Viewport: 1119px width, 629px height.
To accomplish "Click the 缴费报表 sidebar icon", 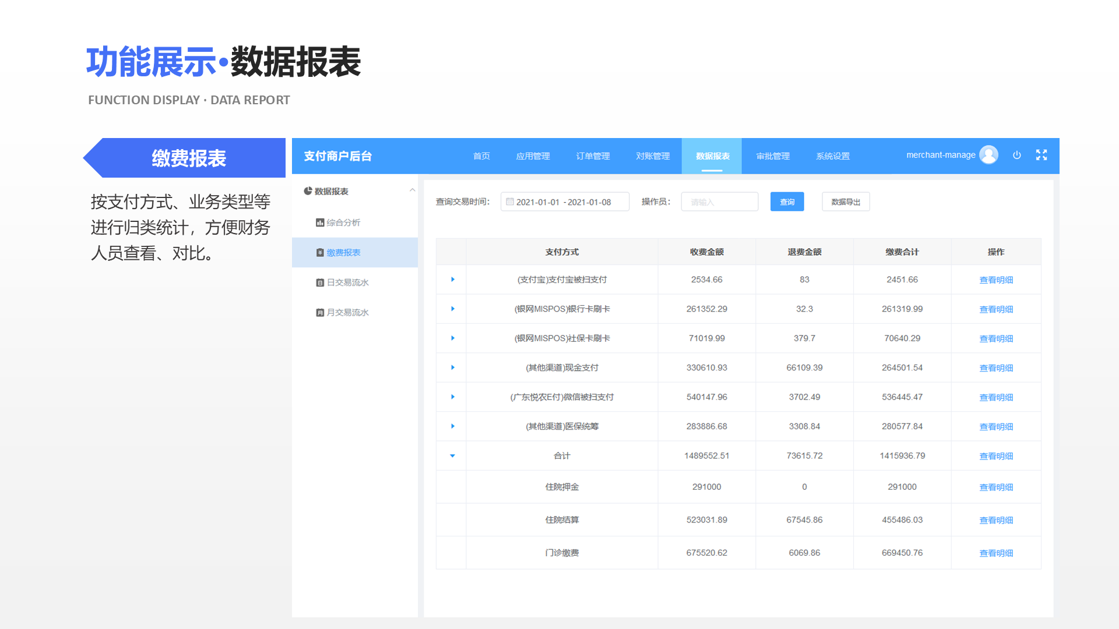I will (319, 252).
